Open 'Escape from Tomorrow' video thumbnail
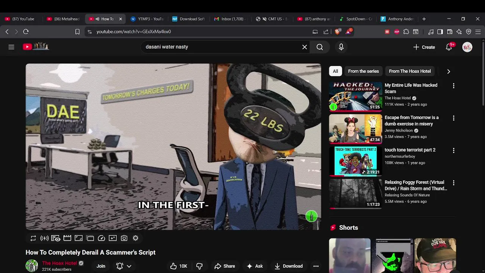Viewport: 485px width, 273px height. point(355,129)
